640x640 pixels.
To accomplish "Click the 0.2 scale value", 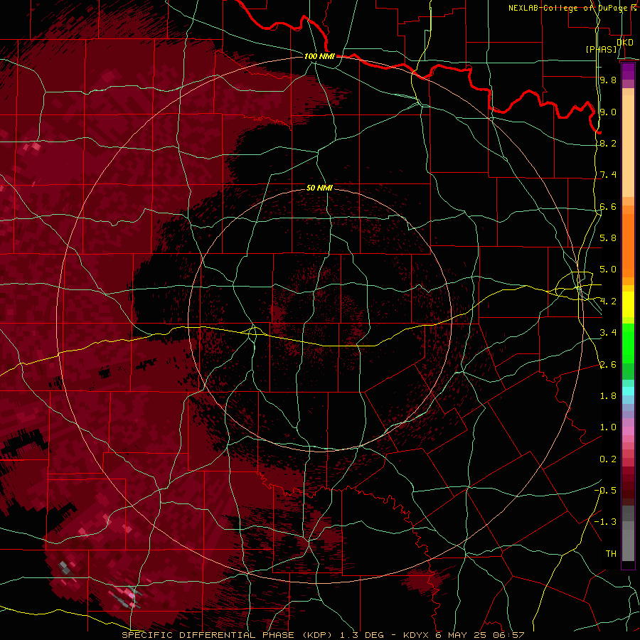I will [608, 459].
